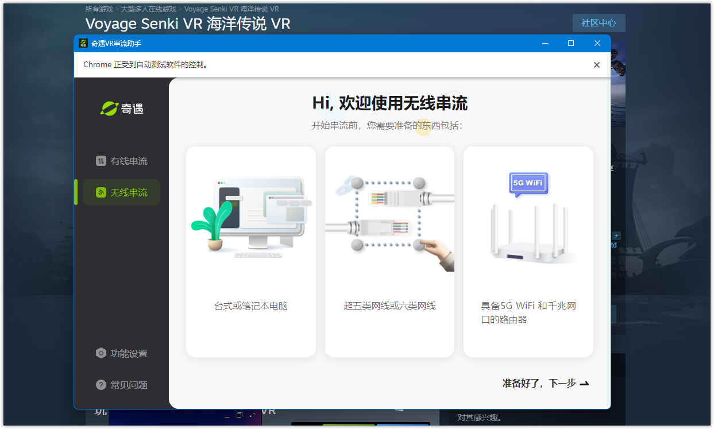The image size is (714, 429).
Task: Click 准备好了，下一步 to continue
Action: pos(546,383)
